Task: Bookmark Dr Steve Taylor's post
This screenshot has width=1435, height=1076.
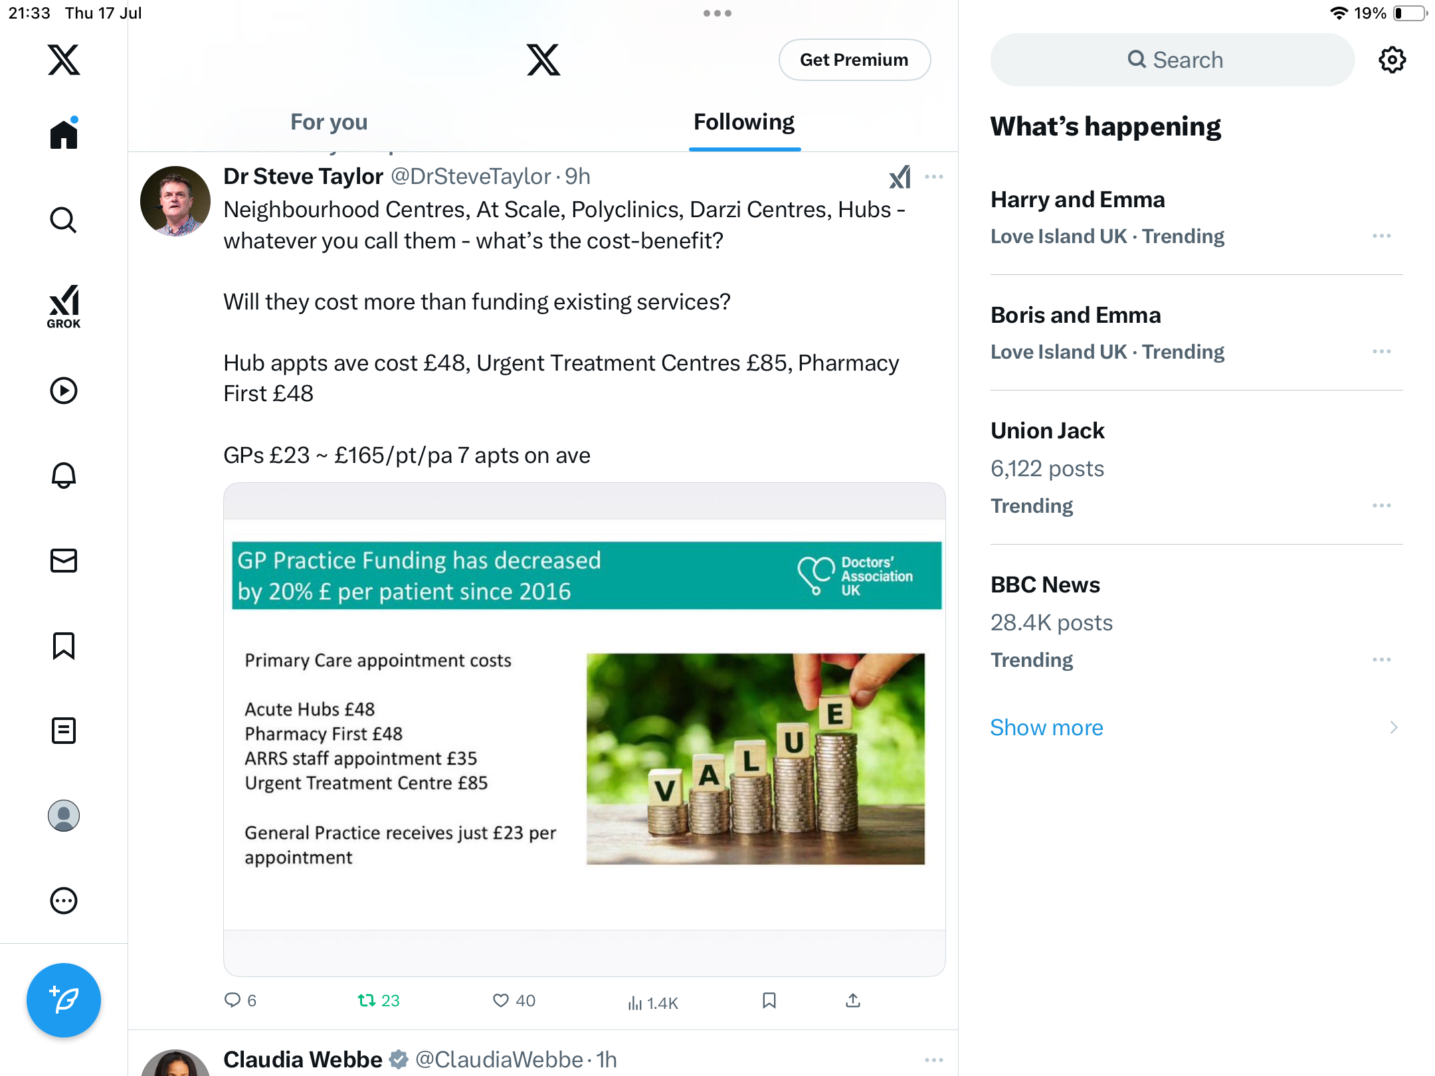Action: point(769,1000)
